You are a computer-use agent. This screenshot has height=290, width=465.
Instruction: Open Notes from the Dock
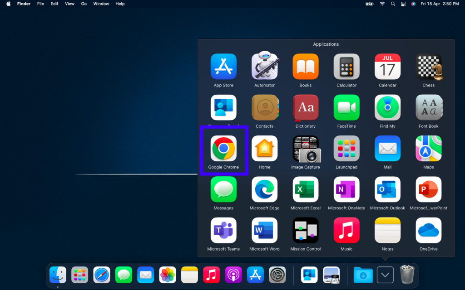point(189,275)
